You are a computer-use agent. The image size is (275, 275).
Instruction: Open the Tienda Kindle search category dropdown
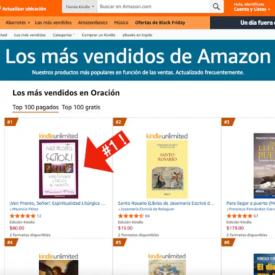coord(80,7)
